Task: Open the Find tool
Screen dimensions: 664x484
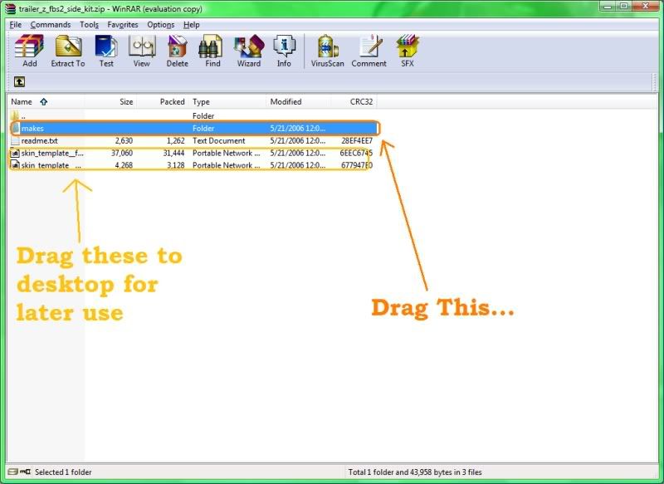Action: 212,51
